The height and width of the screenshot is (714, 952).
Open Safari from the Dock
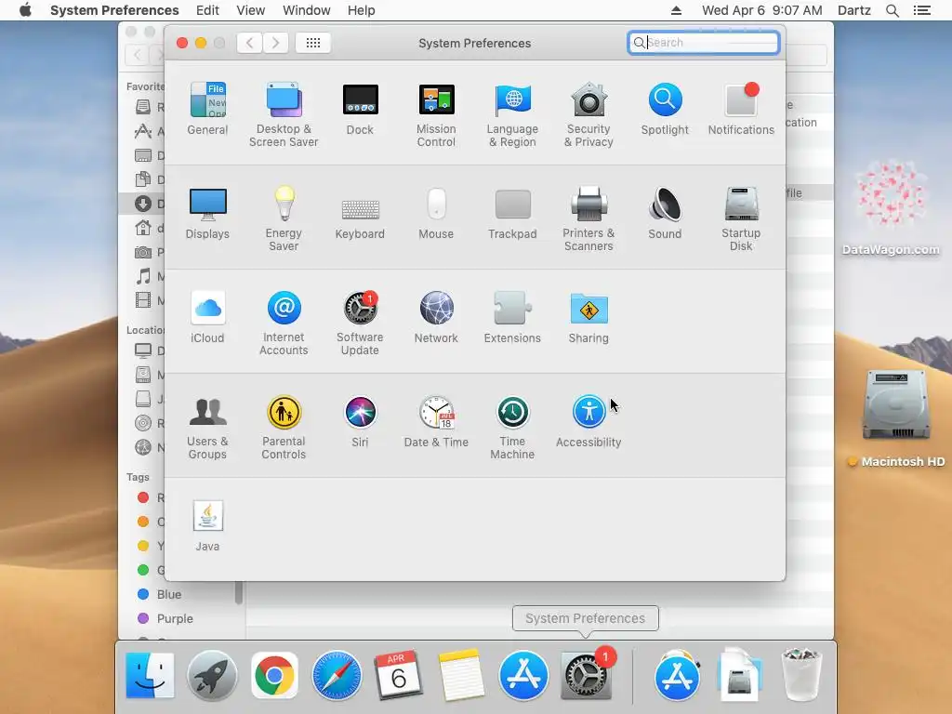pos(337,675)
